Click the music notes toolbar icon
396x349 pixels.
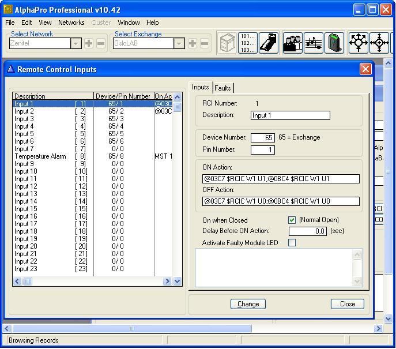click(314, 43)
